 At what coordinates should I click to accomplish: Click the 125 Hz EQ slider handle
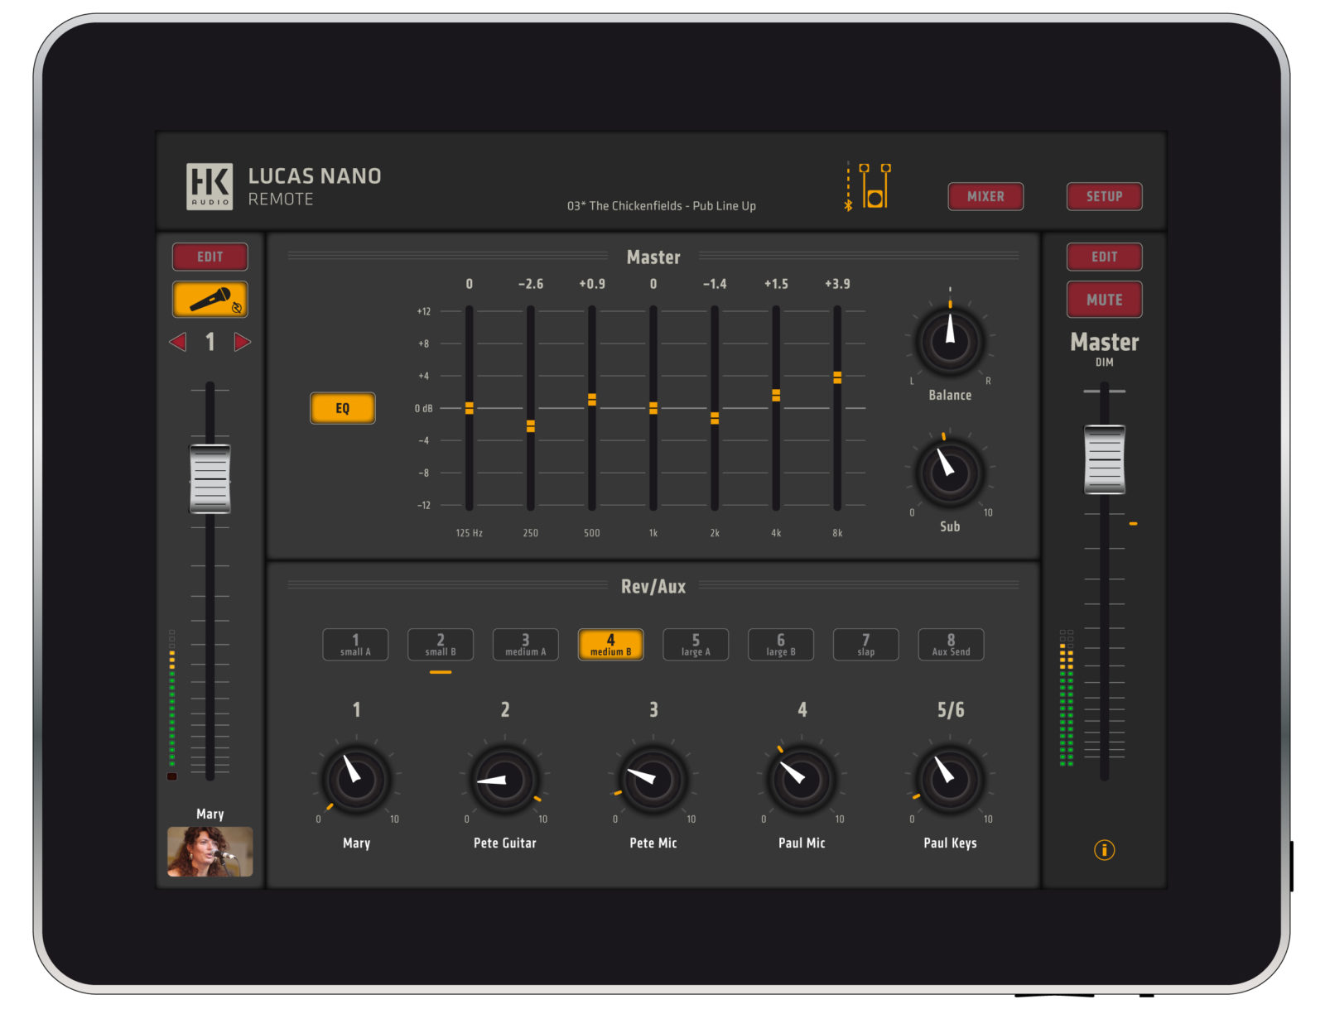coord(469,408)
